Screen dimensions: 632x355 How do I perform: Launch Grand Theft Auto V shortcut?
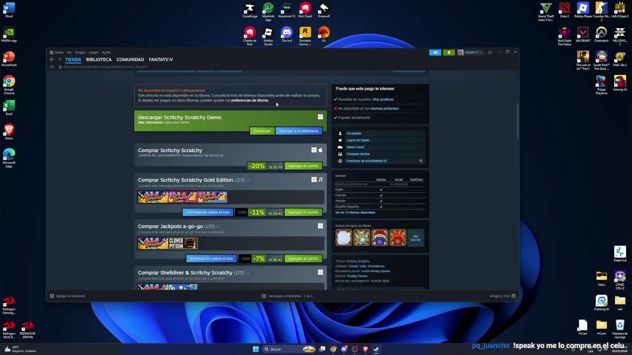(546, 12)
